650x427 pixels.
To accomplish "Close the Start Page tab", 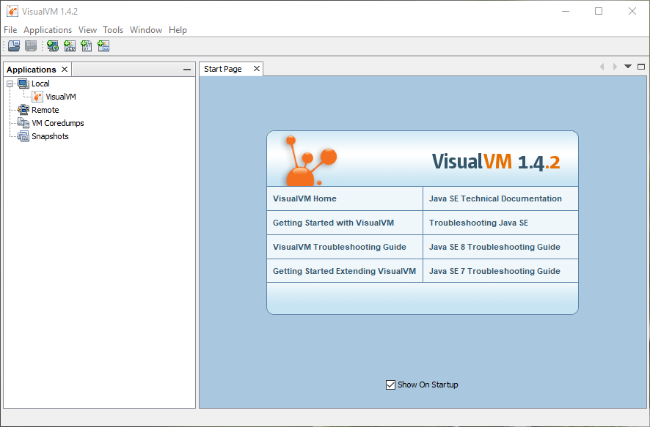I will point(257,69).
